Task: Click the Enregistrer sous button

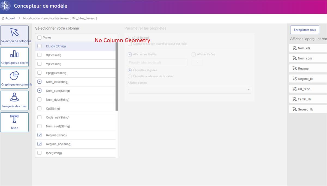Action: point(305,30)
